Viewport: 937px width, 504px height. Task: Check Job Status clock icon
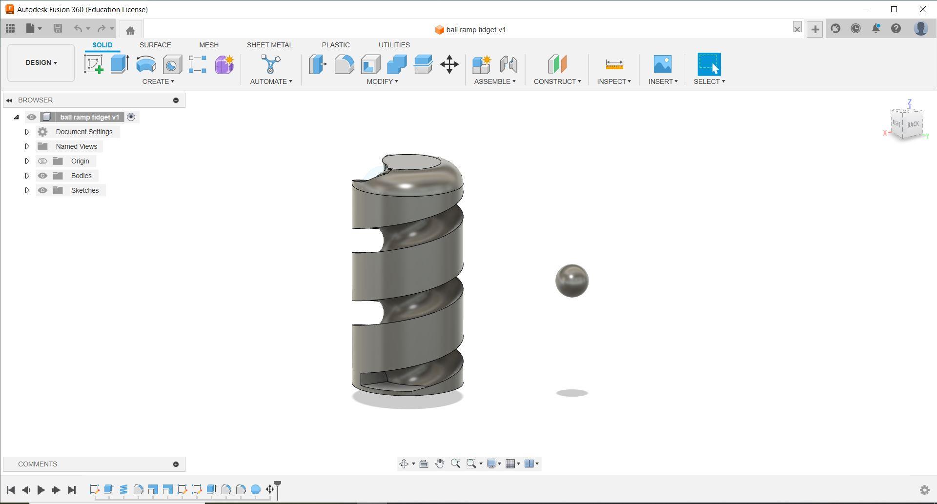(856, 29)
